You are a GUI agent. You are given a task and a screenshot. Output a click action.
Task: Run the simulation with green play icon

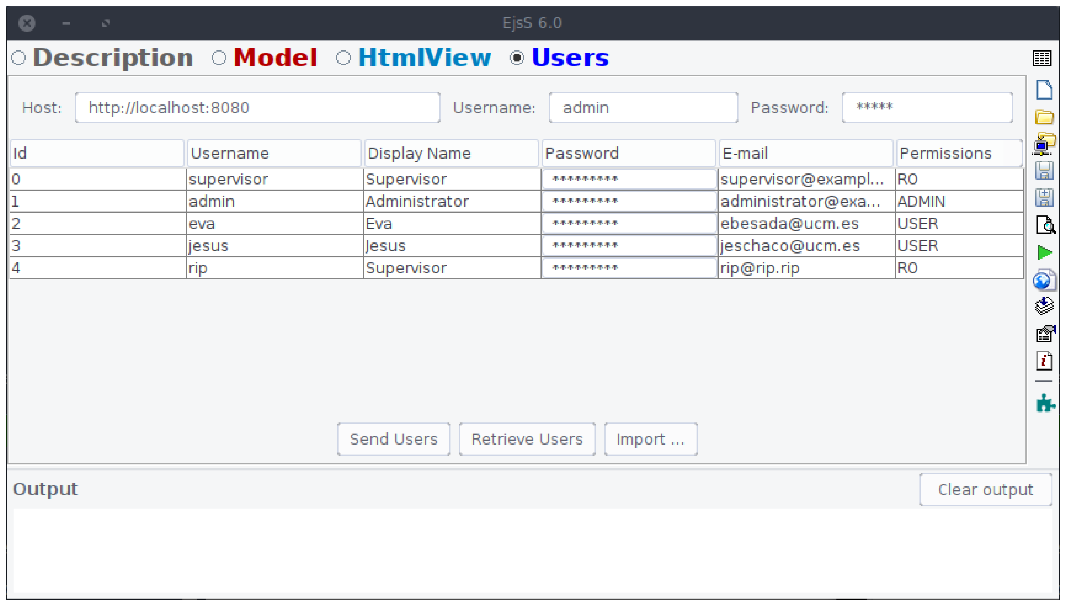pos(1044,252)
